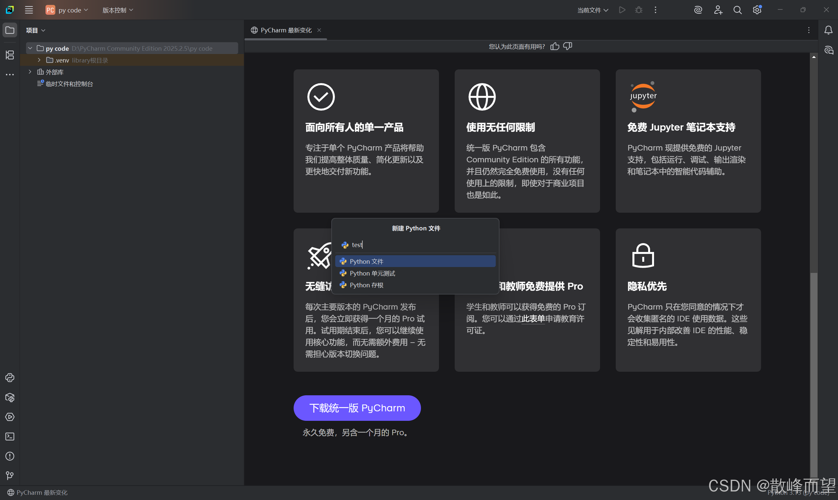Click the 下载统一版 PyCharm button

click(x=357, y=408)
